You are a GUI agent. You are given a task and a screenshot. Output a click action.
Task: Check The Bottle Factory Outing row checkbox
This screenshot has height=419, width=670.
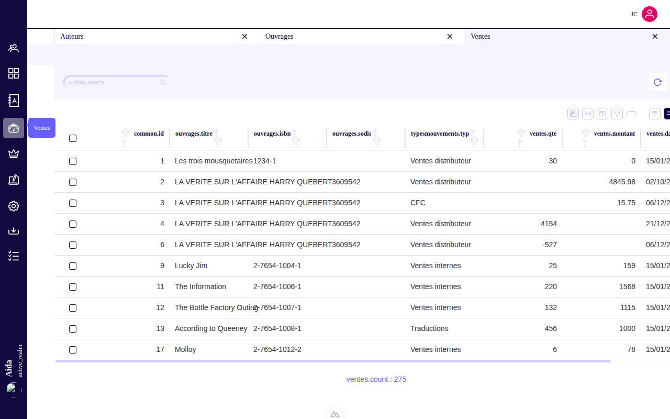pyautogui.click(x=73, y=308)
